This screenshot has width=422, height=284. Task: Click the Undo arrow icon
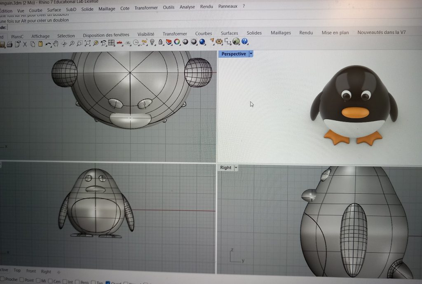[48, 44]
